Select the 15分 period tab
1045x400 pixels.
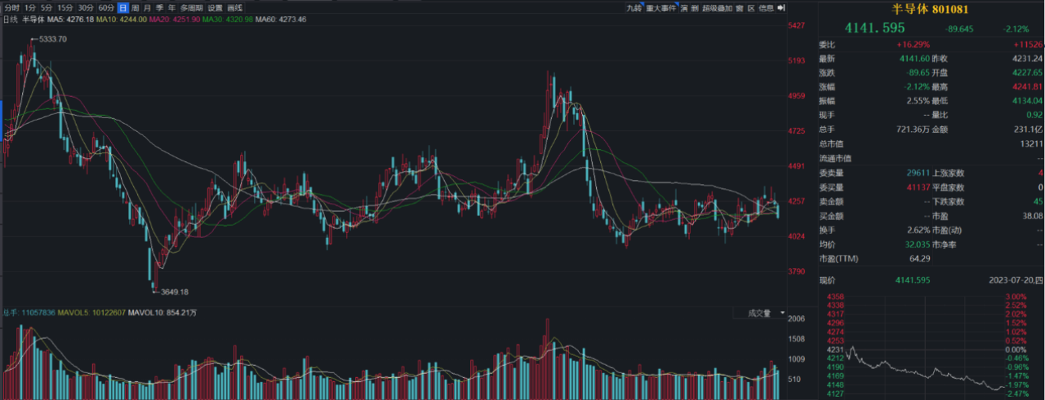[x=65, y=8]
